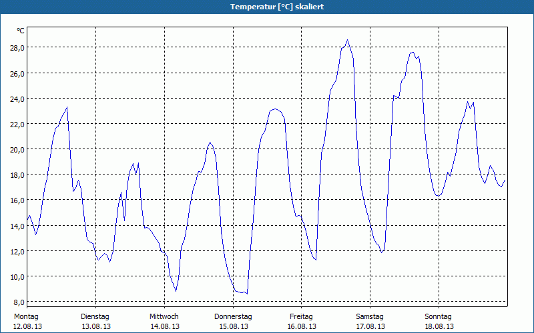
Task: Click the 10,0 axis value
Action: (17, 276)
